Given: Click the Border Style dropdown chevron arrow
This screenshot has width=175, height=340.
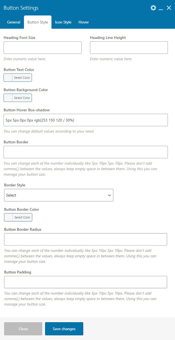Looking at the screenshot, I should [110, 195].
